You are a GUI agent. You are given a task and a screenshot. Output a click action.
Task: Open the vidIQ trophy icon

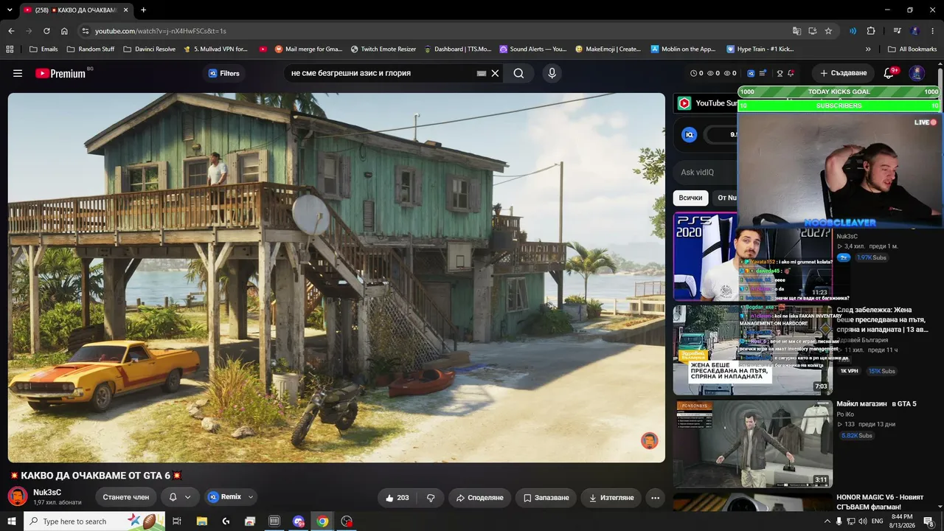point(780,73)
